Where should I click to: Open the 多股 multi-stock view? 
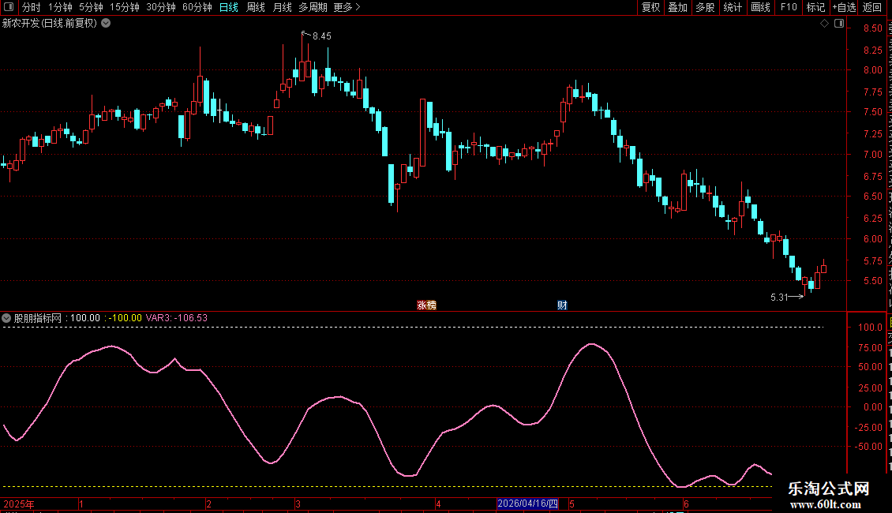click(706, 7)
